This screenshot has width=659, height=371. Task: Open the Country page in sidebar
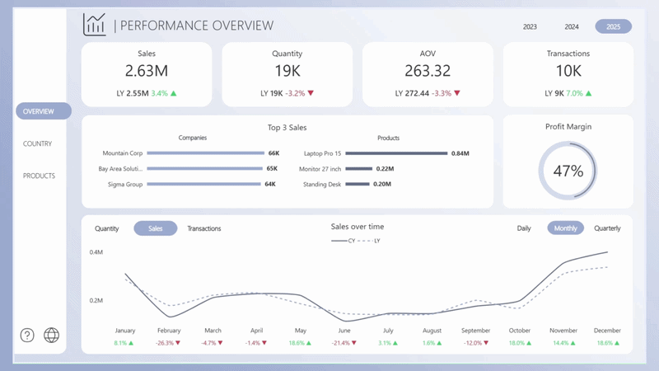tap(37, 143)
